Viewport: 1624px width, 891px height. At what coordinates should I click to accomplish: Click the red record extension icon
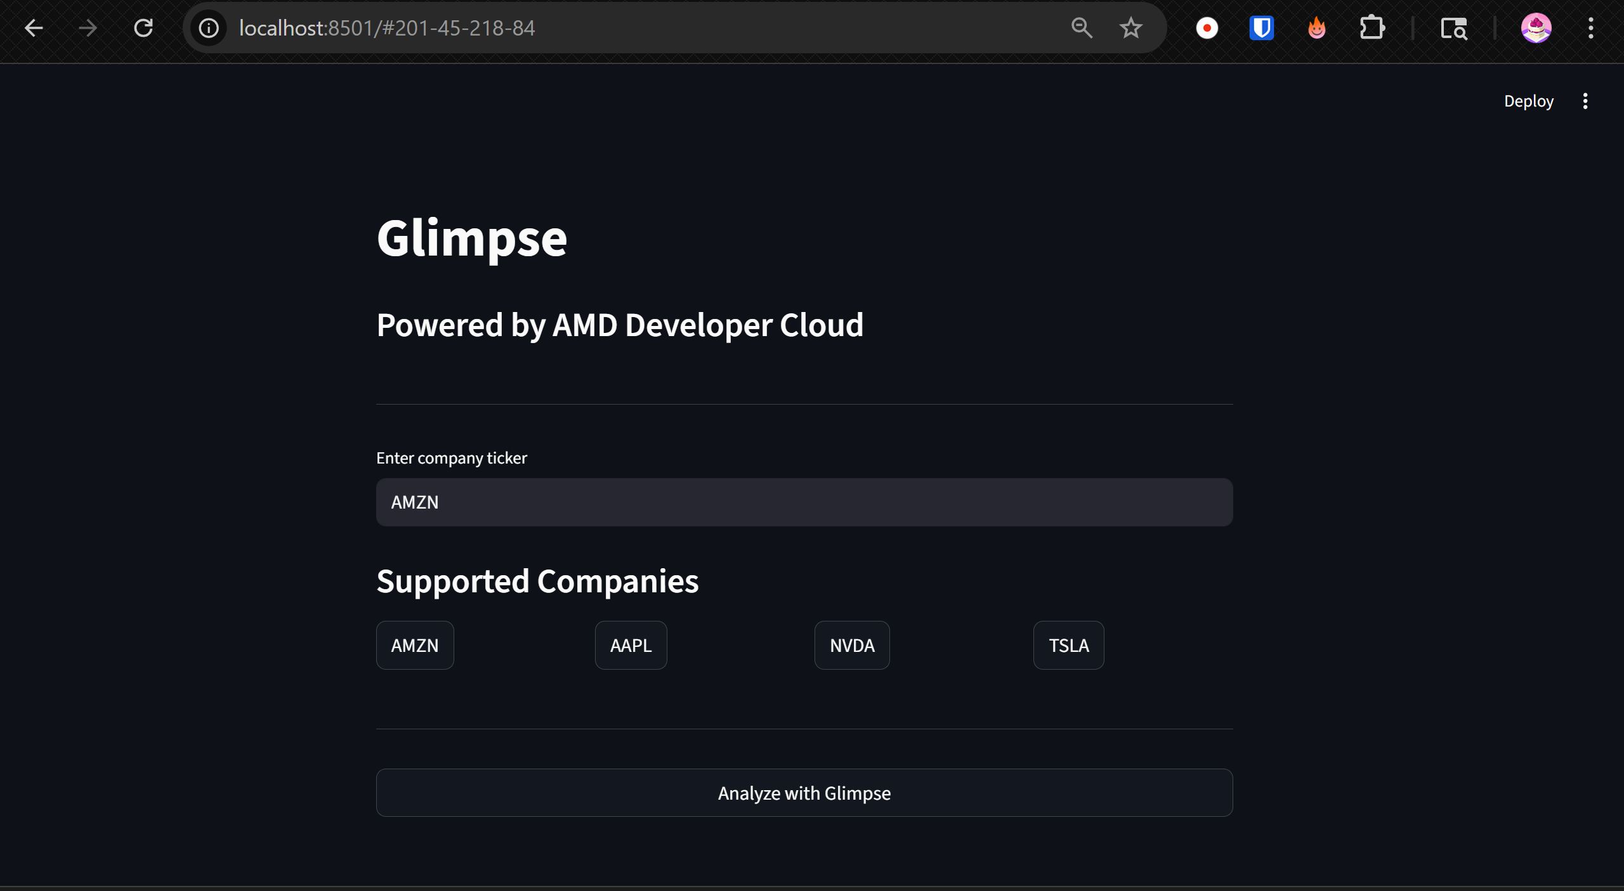[1207, 28]
